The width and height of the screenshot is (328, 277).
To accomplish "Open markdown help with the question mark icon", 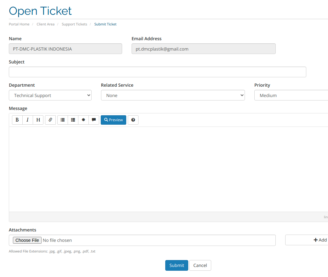I will click(x=133, y=120).
